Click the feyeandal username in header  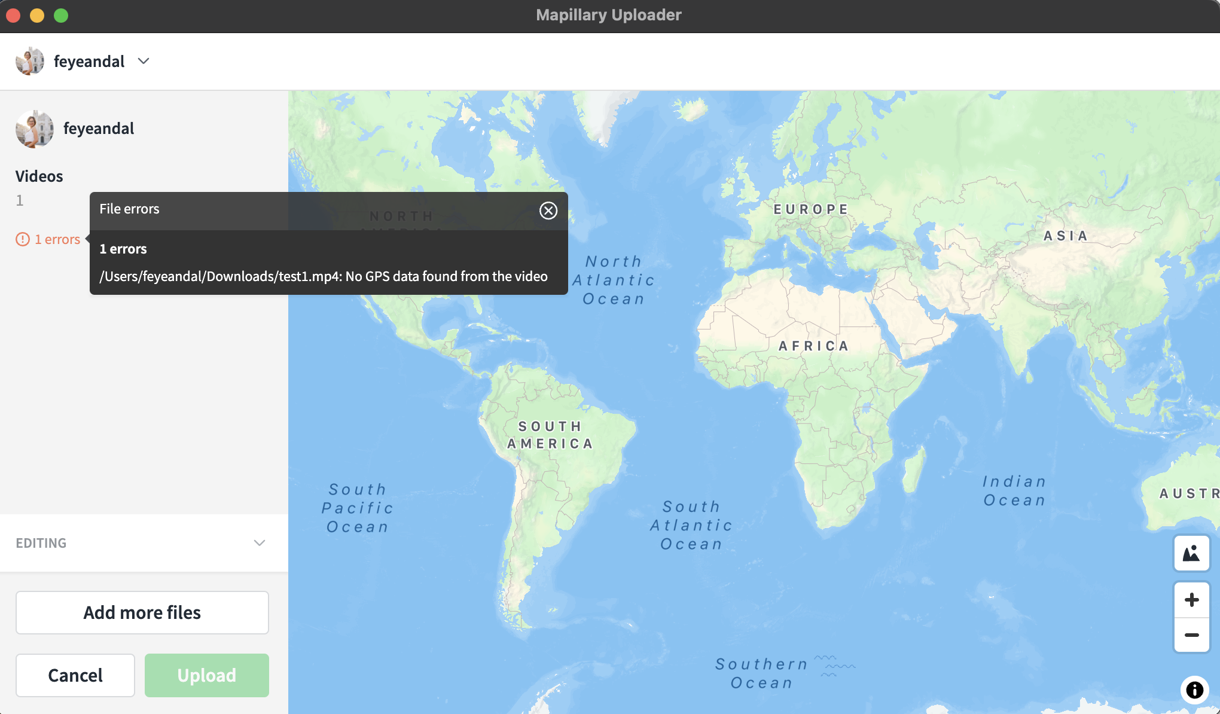coord(89,61)
